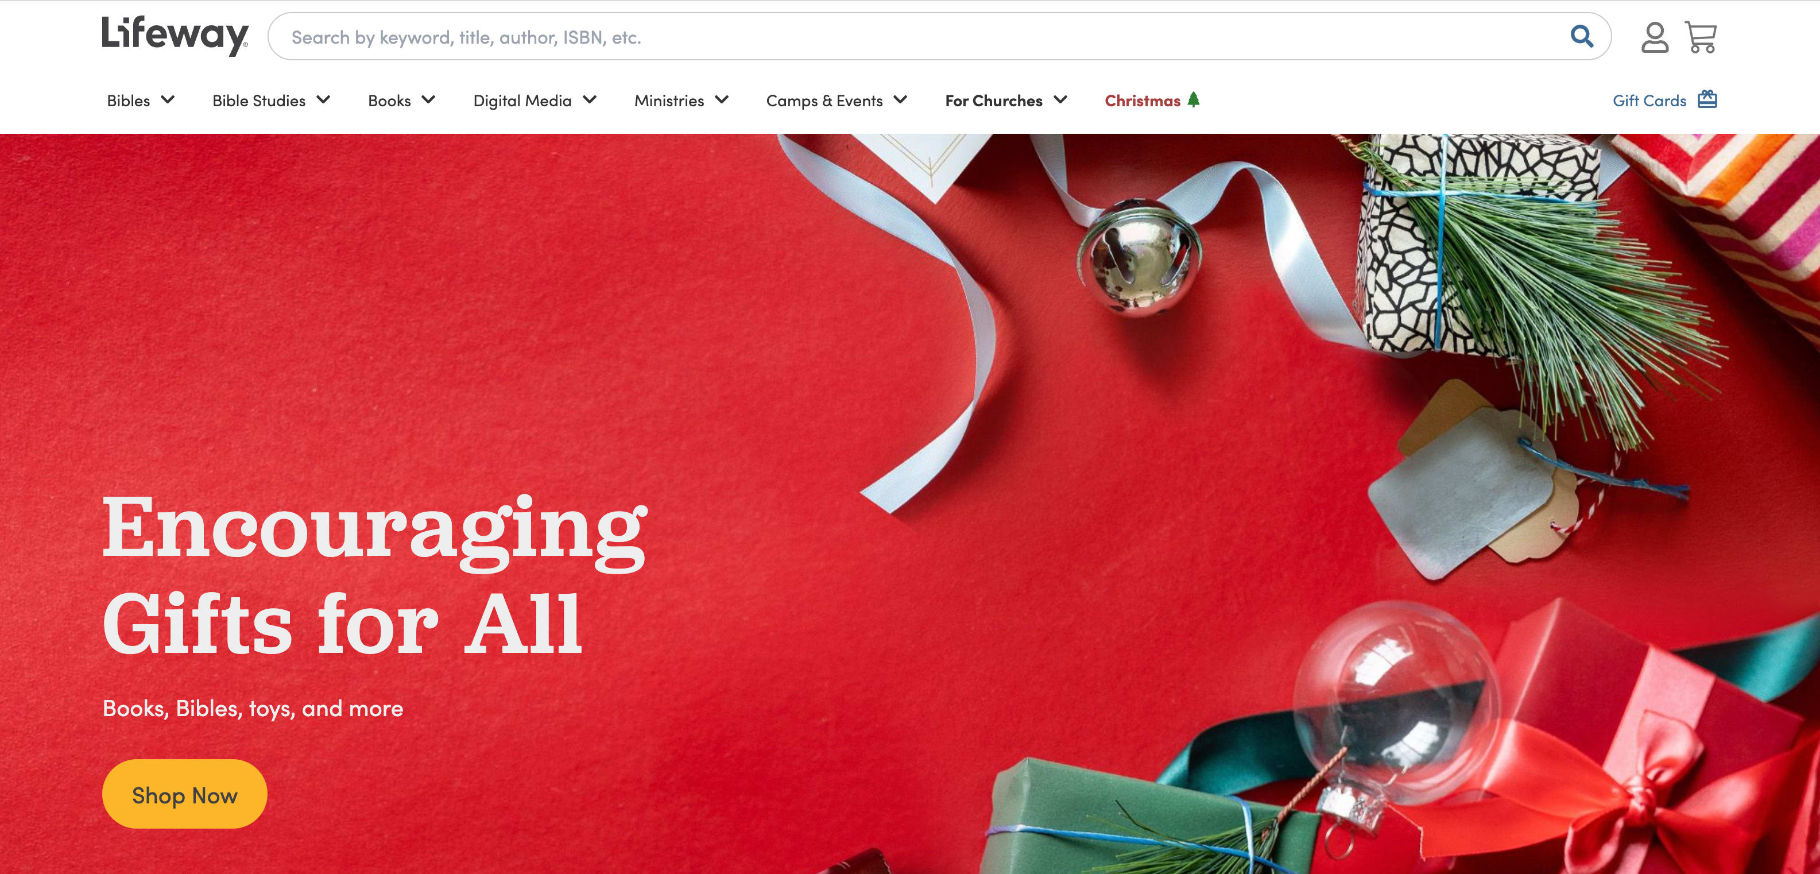Click the gift card icon
The width and height of the screenshot is (1820, 874).
[1707, 99]
